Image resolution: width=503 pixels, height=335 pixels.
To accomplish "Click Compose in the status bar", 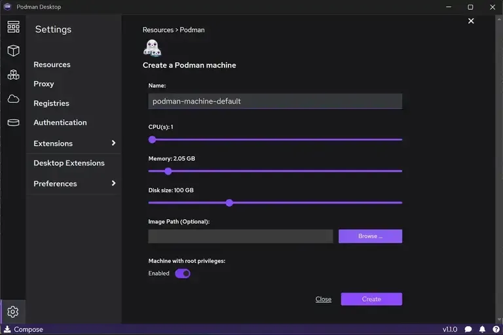I will tap(24, 329).
